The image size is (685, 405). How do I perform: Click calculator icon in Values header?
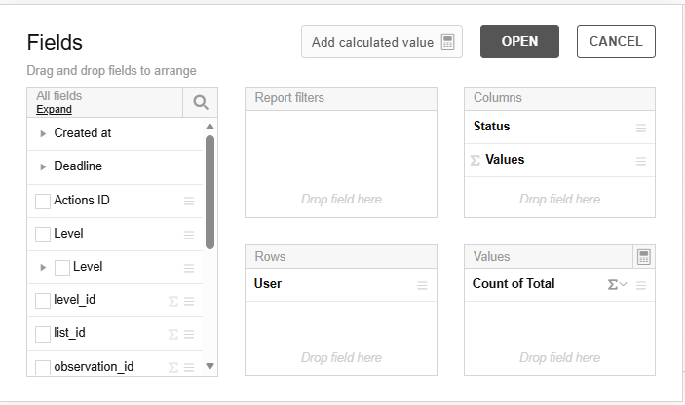coord(643,257)
